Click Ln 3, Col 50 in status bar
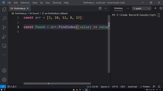The image size is (163, 91). pos(92,86)
